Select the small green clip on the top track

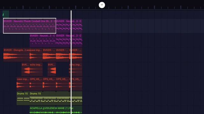click(x=6, y=14)
